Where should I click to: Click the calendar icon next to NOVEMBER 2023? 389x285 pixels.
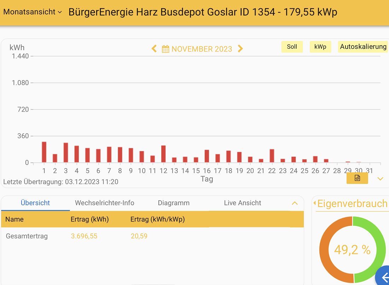point(165,49)
